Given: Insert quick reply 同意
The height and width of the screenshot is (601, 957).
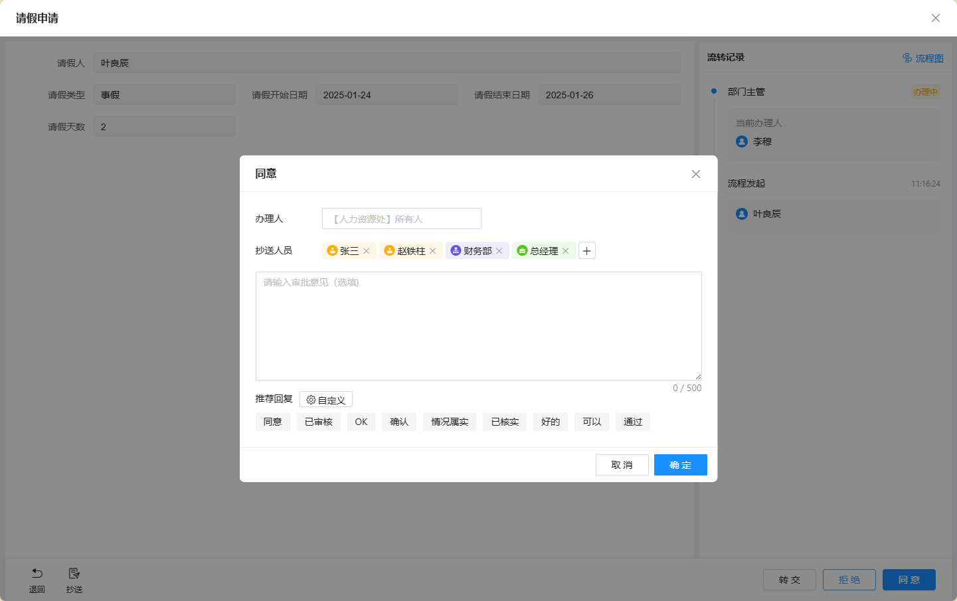Looking at the screenshot, I should click(x=273, y=422).
